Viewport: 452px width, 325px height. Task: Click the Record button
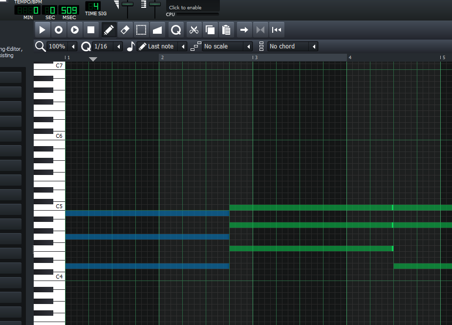click(x=59, y=30)
